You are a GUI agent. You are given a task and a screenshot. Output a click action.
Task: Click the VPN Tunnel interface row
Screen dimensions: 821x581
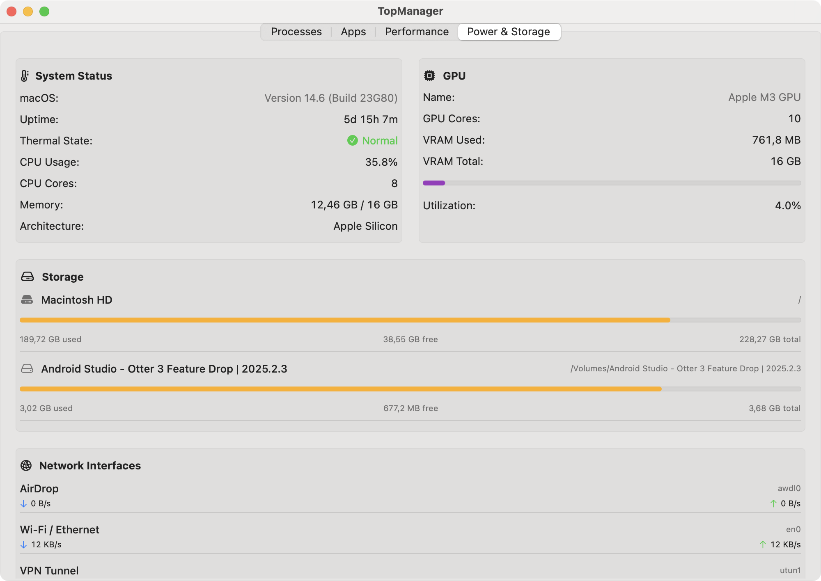point(49,570)
